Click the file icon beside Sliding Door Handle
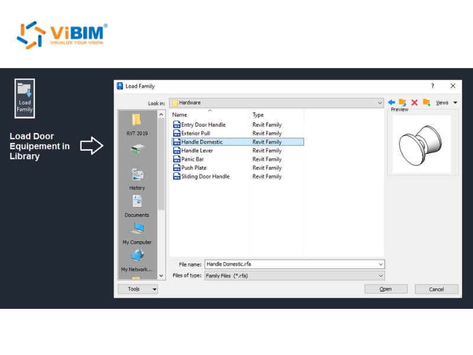Image resolution: width=473 pixels, height=355 pixels. [x=176, y=176]
